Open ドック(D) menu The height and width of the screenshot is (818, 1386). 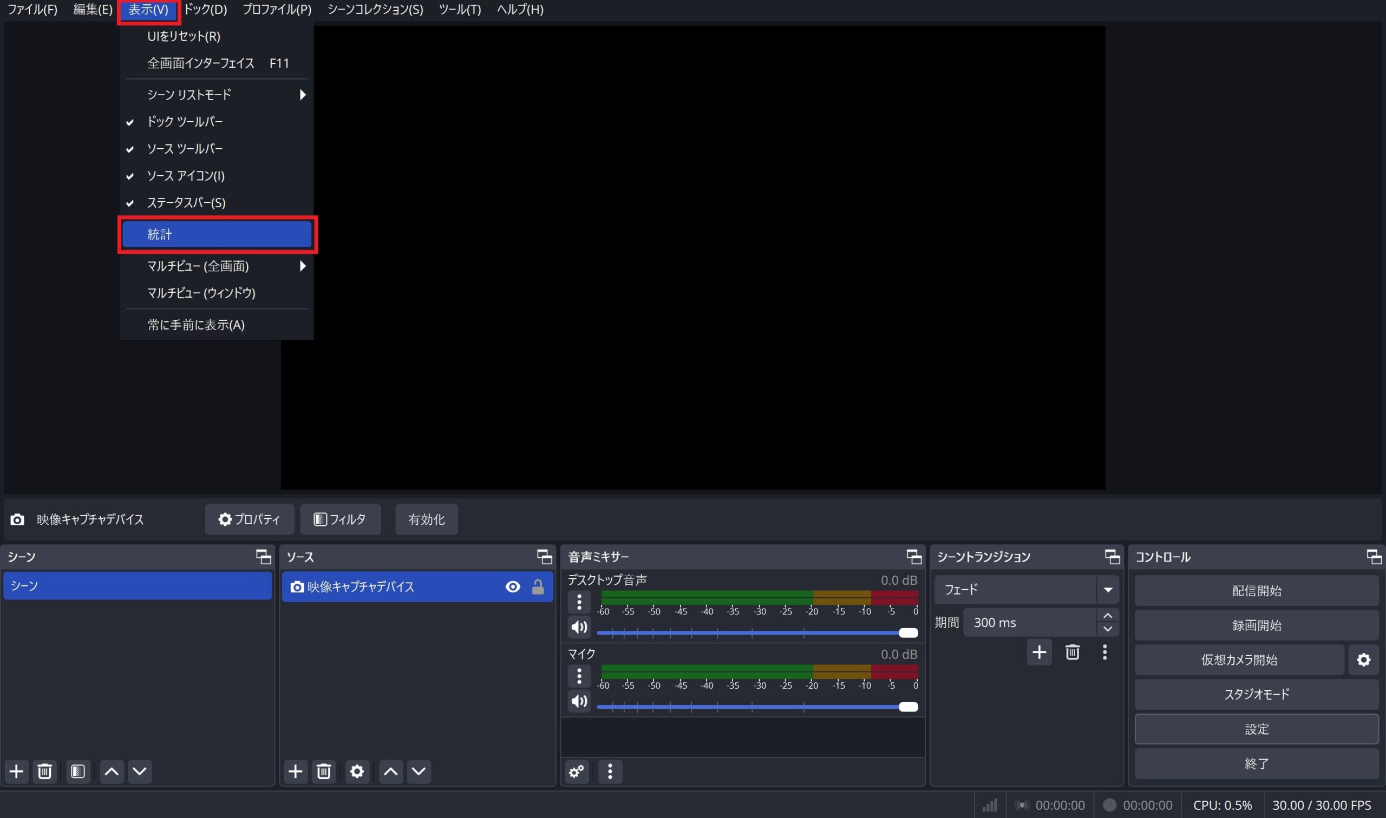205,9
